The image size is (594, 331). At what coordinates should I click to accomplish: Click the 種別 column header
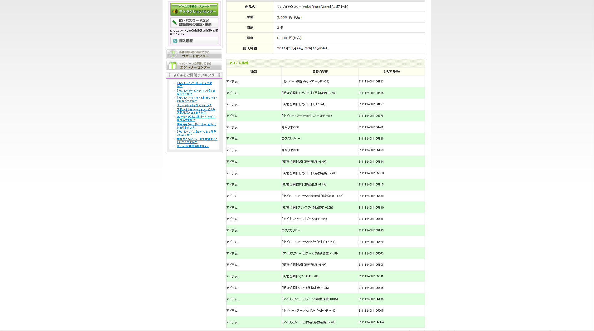pos(254,72)
